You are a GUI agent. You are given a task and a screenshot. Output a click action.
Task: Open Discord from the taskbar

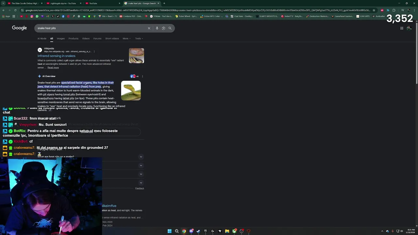tap(191, 231)
